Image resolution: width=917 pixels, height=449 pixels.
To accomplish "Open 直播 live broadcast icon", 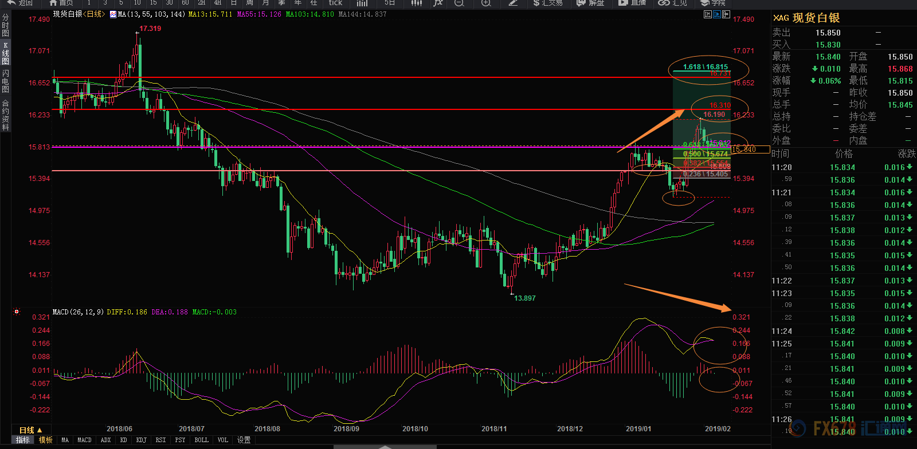I will [632, 3].
